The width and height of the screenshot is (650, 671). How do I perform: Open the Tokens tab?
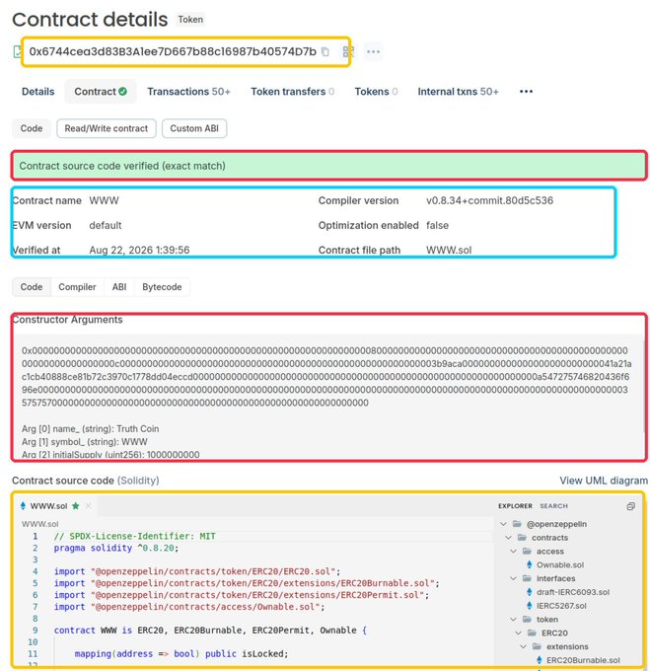point(376,91)
